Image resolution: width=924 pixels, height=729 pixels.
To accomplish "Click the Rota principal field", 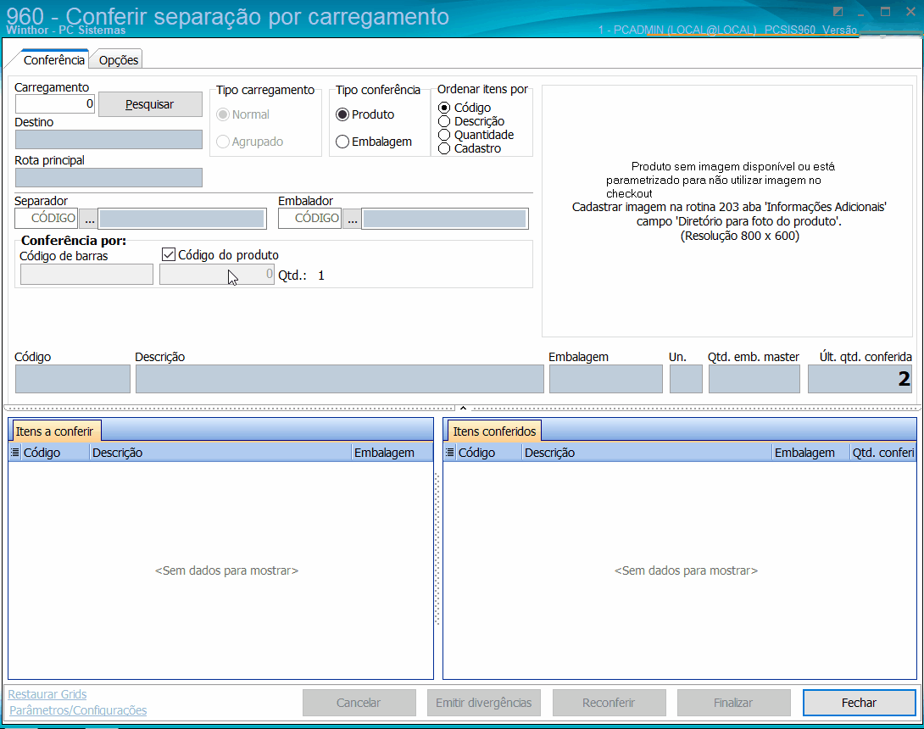I will [x=109, y=177].
